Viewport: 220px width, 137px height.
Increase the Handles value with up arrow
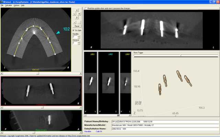79,36
